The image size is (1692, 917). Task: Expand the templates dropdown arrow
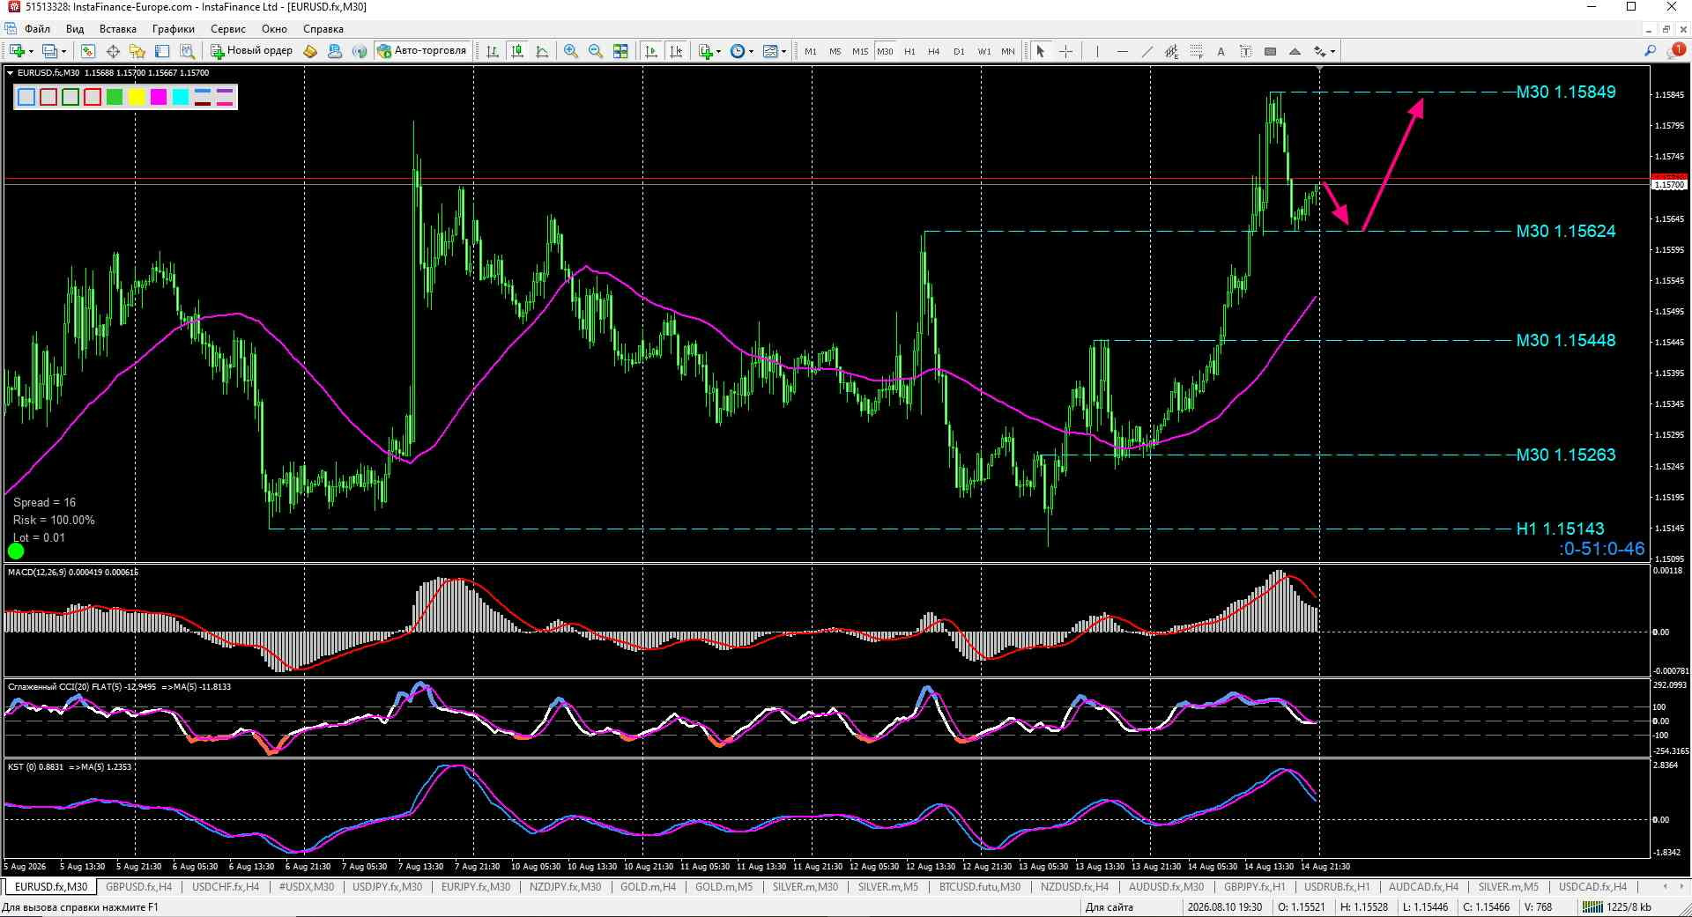tap(783, 51)
